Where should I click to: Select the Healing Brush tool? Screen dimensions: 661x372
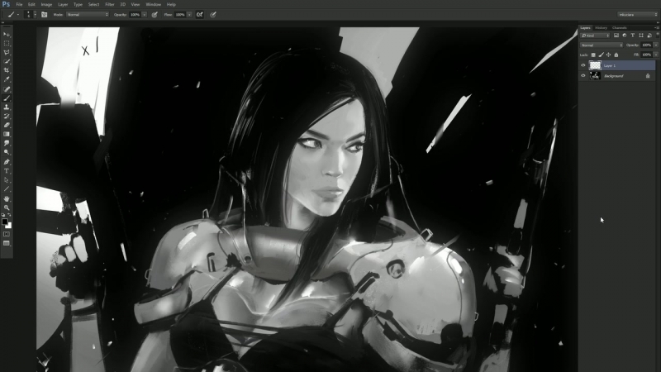point(7,89)
